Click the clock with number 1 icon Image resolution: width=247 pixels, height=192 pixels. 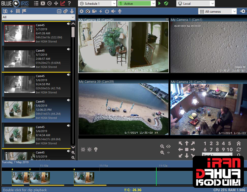coord(65,11)
